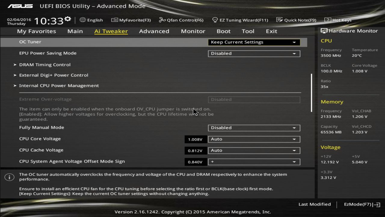Open the OC Tuner dropdown

coord(254,42)
